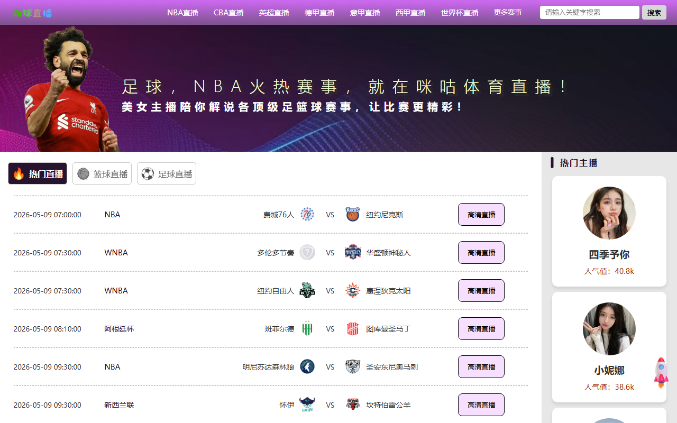Click the Minnesota Timberwolves logo
Image resolution: width=677 pixels, height=423 pixels.
(x=307, y=366)
